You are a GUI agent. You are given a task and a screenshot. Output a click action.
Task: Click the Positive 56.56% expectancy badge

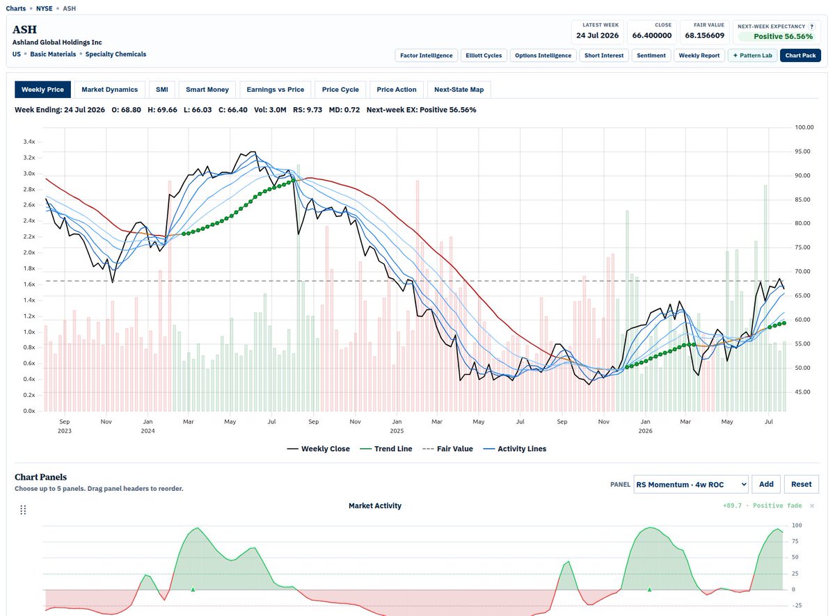click(x=777, y=37)
